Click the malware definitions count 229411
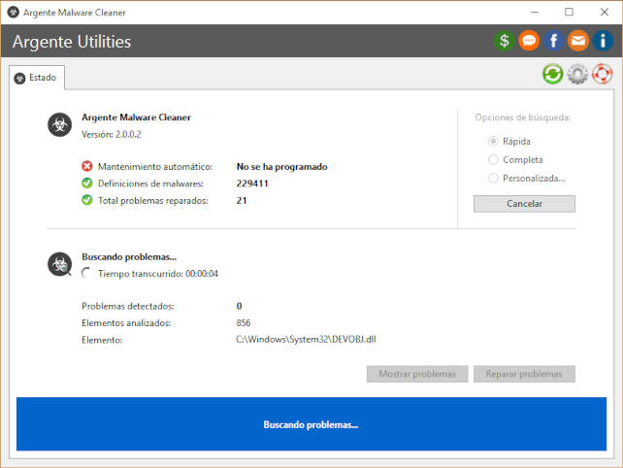Viewport: 623px width, 468px height. tap(252, 184)
